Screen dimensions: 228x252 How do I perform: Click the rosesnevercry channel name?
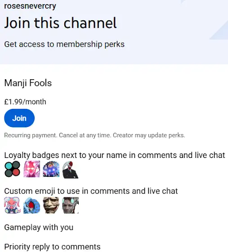(30, 6)
